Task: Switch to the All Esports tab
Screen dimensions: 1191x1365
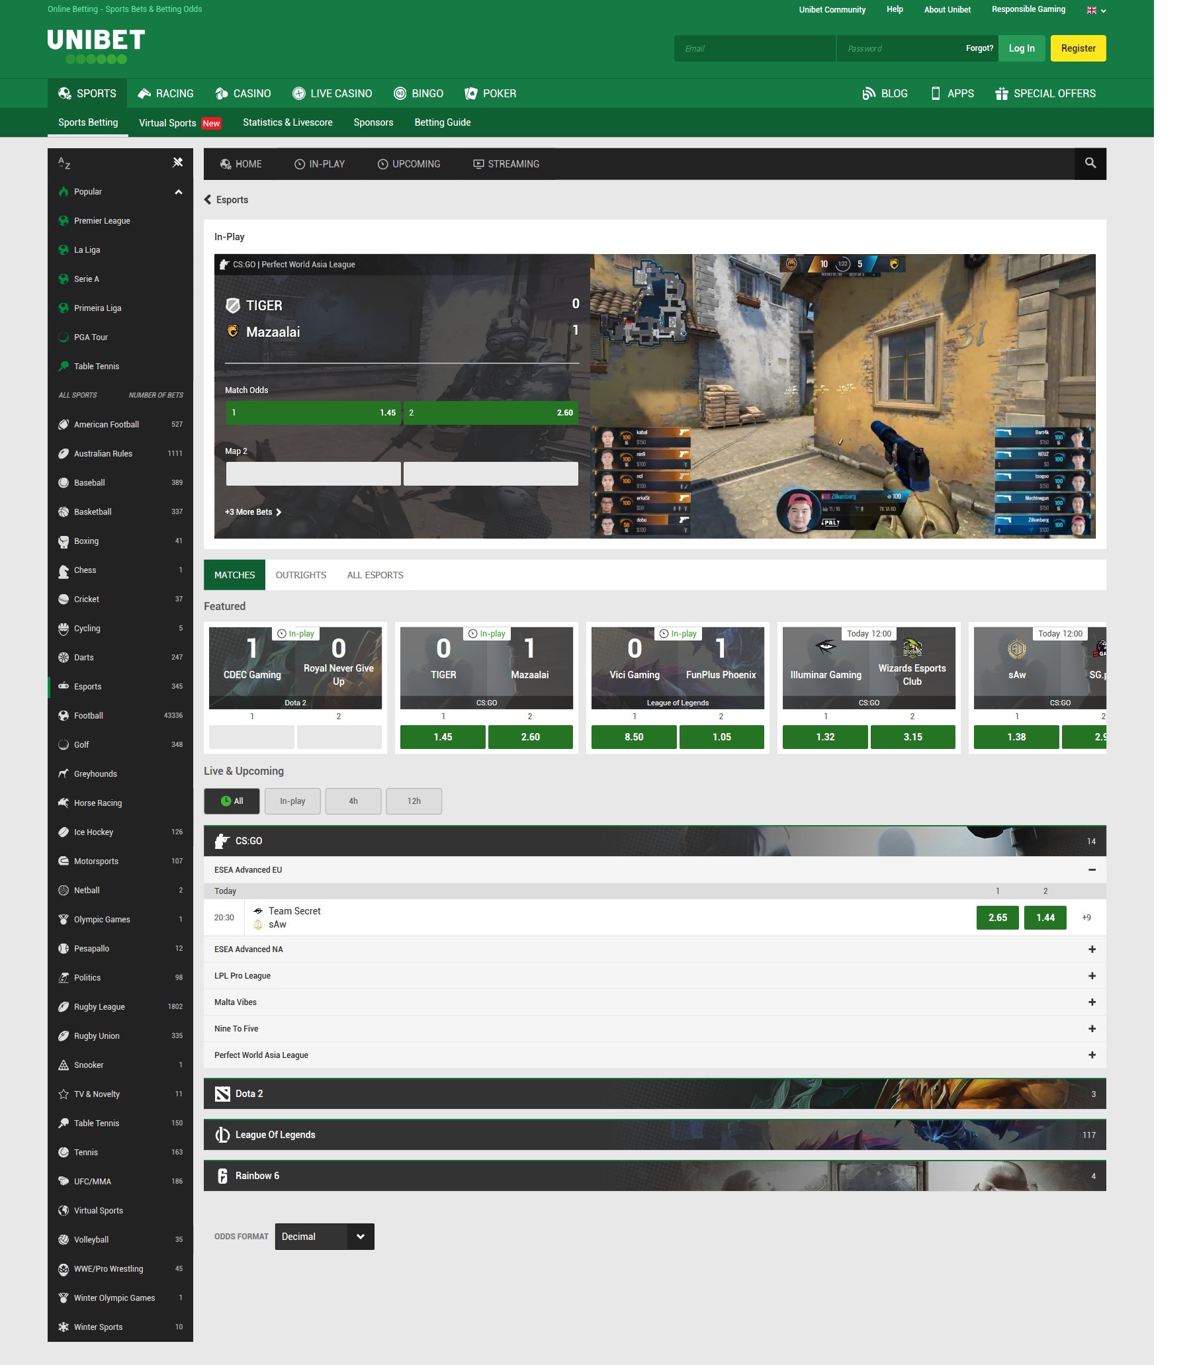Action: click(375, 575)
